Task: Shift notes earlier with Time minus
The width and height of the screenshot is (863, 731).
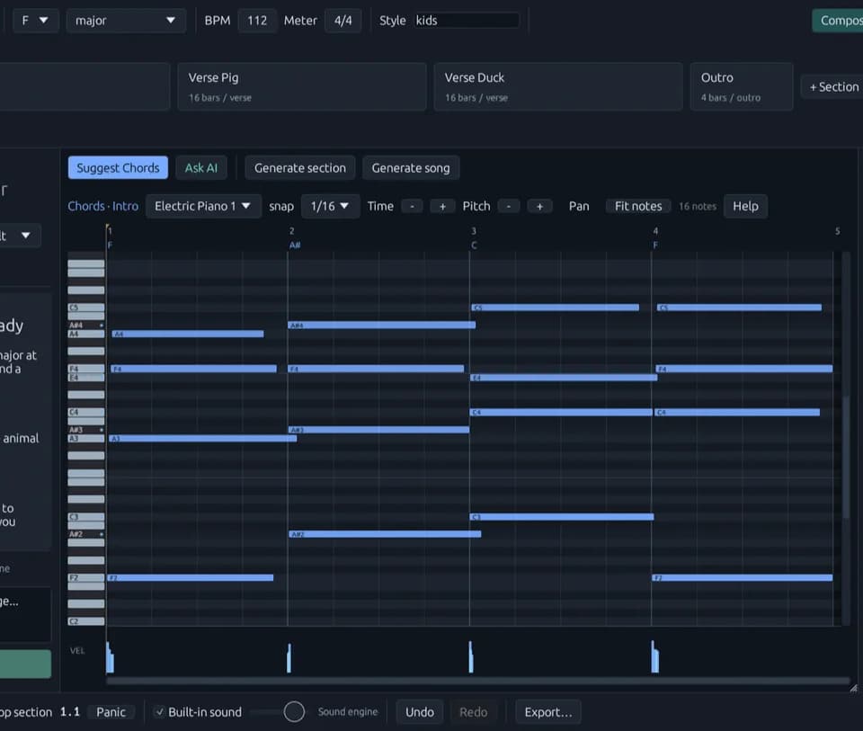Action: click(412, 206)
